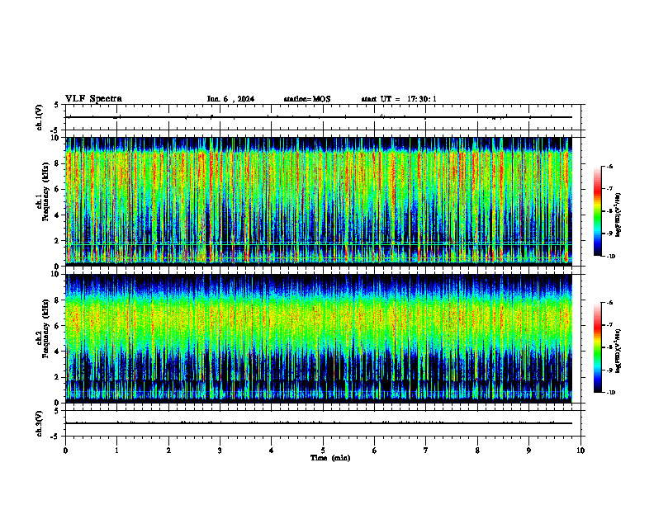Click the "start UT = 17:30: 1" text
The width and height of the screenshot is (654, 505).
(x=399, y=99)
